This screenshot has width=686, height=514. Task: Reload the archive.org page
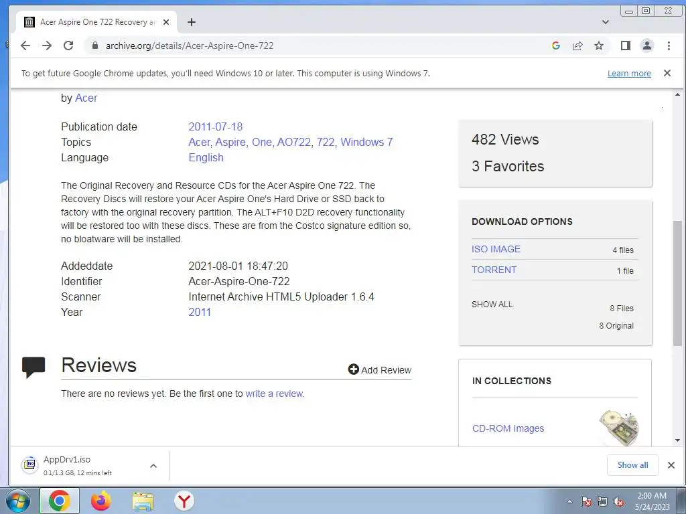coord(68,46)
